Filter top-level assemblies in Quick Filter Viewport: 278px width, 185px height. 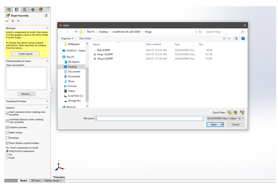click(x=242, y=112)
